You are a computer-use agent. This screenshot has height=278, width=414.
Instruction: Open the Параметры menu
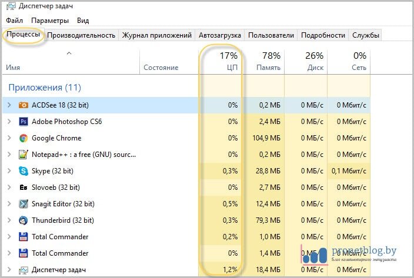pyautogui.click(x=49, y=21)
